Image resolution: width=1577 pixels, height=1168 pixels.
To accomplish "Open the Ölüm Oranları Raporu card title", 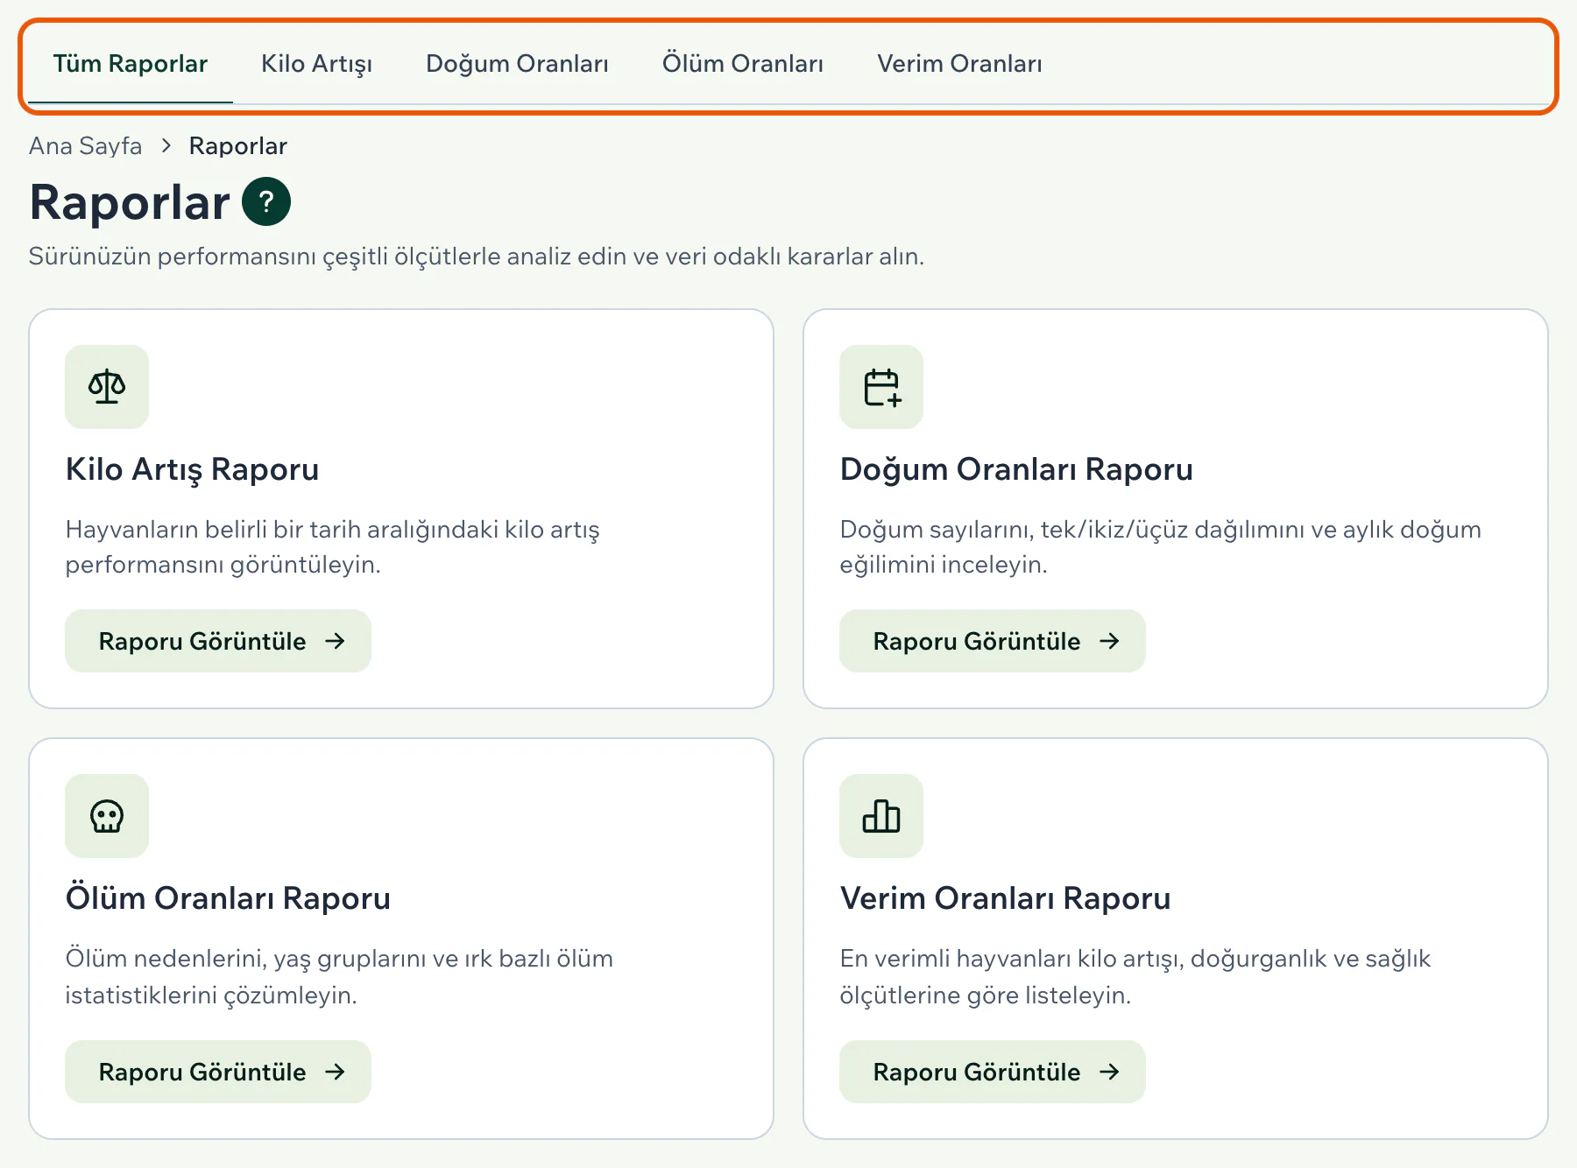I will click(x=228, y=898).
